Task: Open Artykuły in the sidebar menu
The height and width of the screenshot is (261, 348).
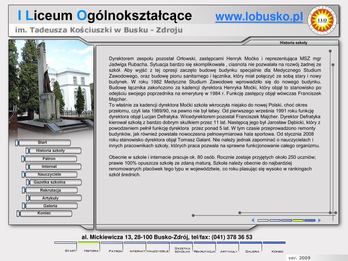Action: point(54,198)
